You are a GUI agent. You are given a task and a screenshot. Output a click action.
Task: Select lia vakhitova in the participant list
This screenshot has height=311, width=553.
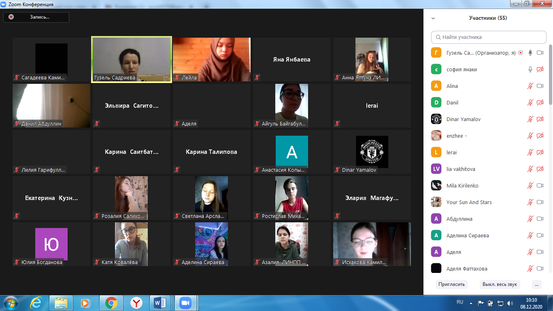click(x=461, y=169)
